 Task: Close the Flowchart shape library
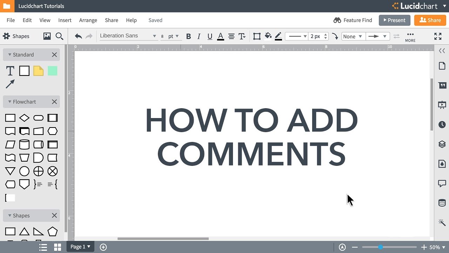point(54,102)
